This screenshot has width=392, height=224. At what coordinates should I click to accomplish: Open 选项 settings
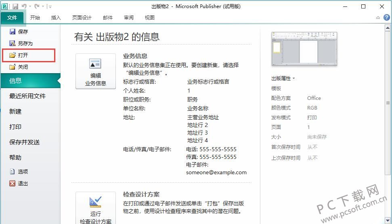[x=19, y=171]
